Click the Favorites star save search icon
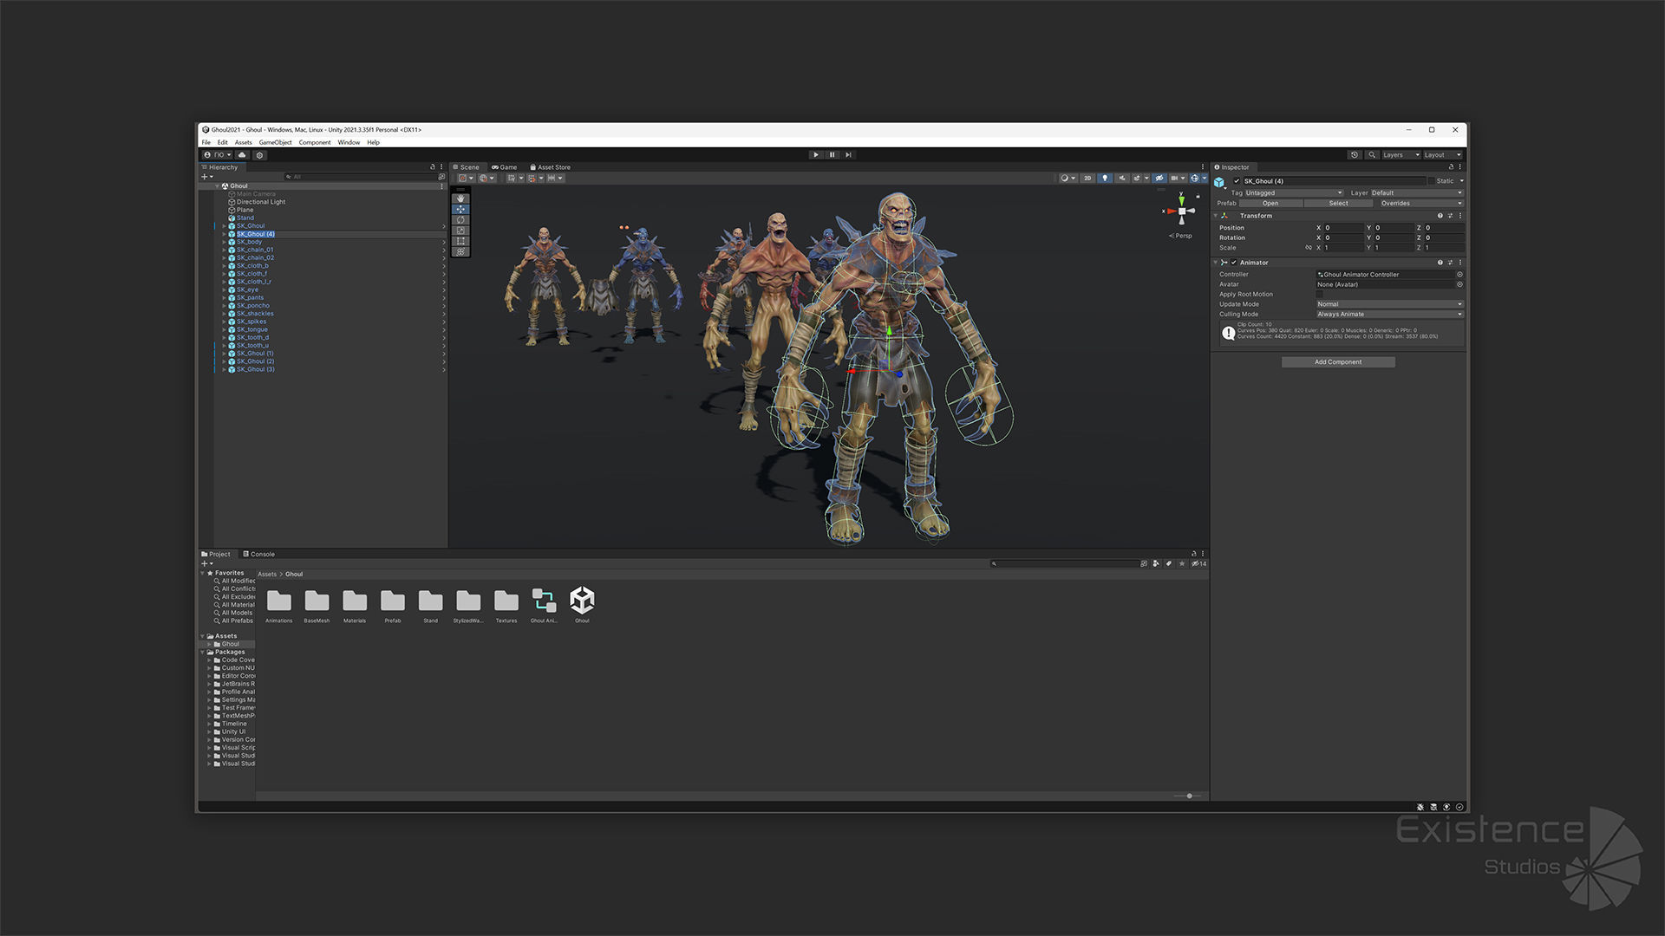The height and width of the screenshot is (936, 1665). 1181,564
